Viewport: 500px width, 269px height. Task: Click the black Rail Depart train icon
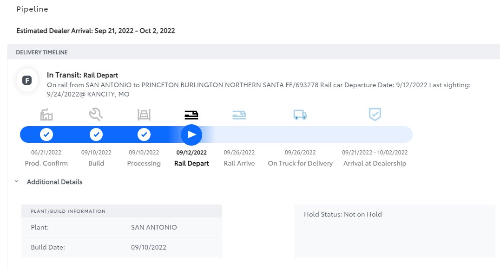click(x=191, y=115)
